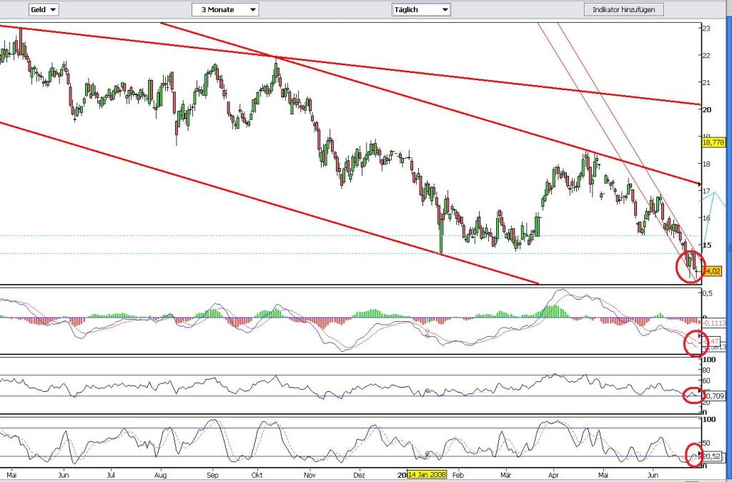Click the Mär label on time axis
Screen dimensions: 732x482
(x=506, y=475)
